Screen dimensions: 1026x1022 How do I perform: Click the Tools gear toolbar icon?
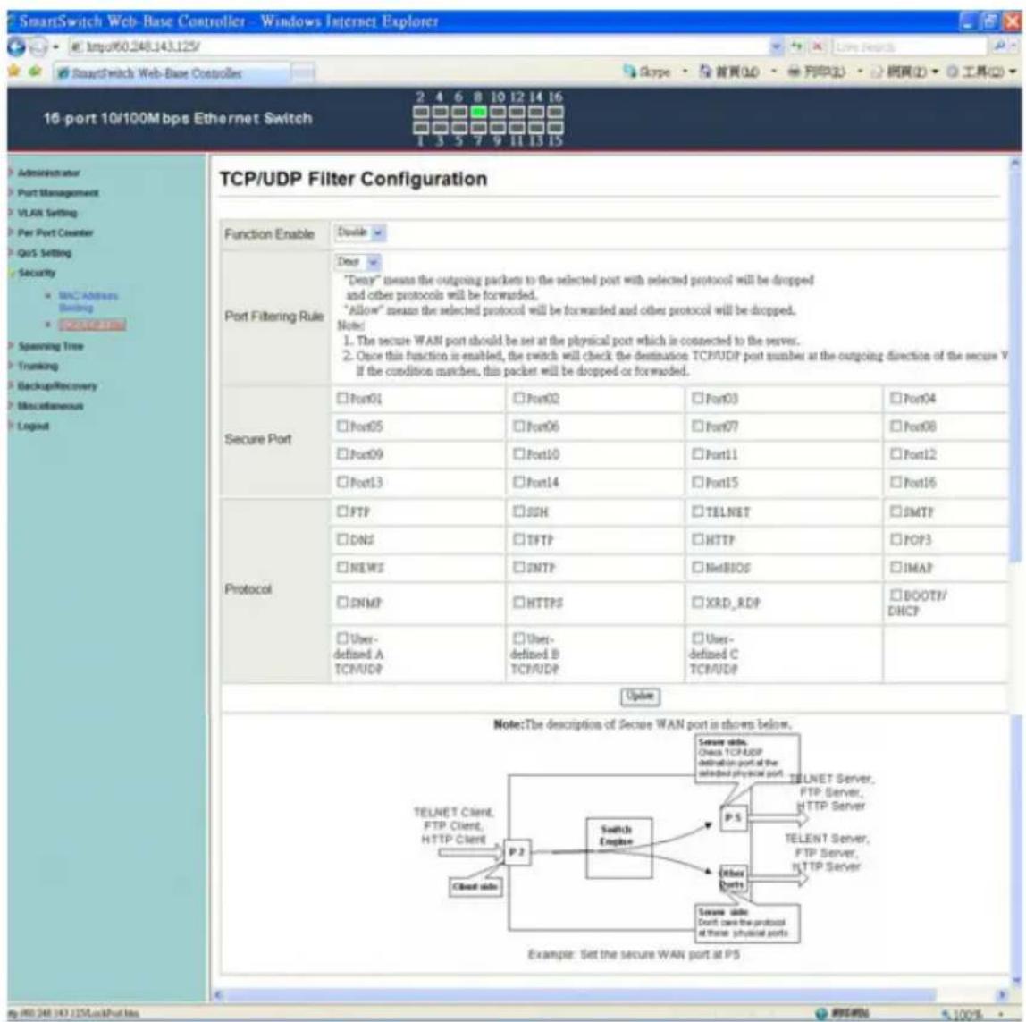[953, 72]
